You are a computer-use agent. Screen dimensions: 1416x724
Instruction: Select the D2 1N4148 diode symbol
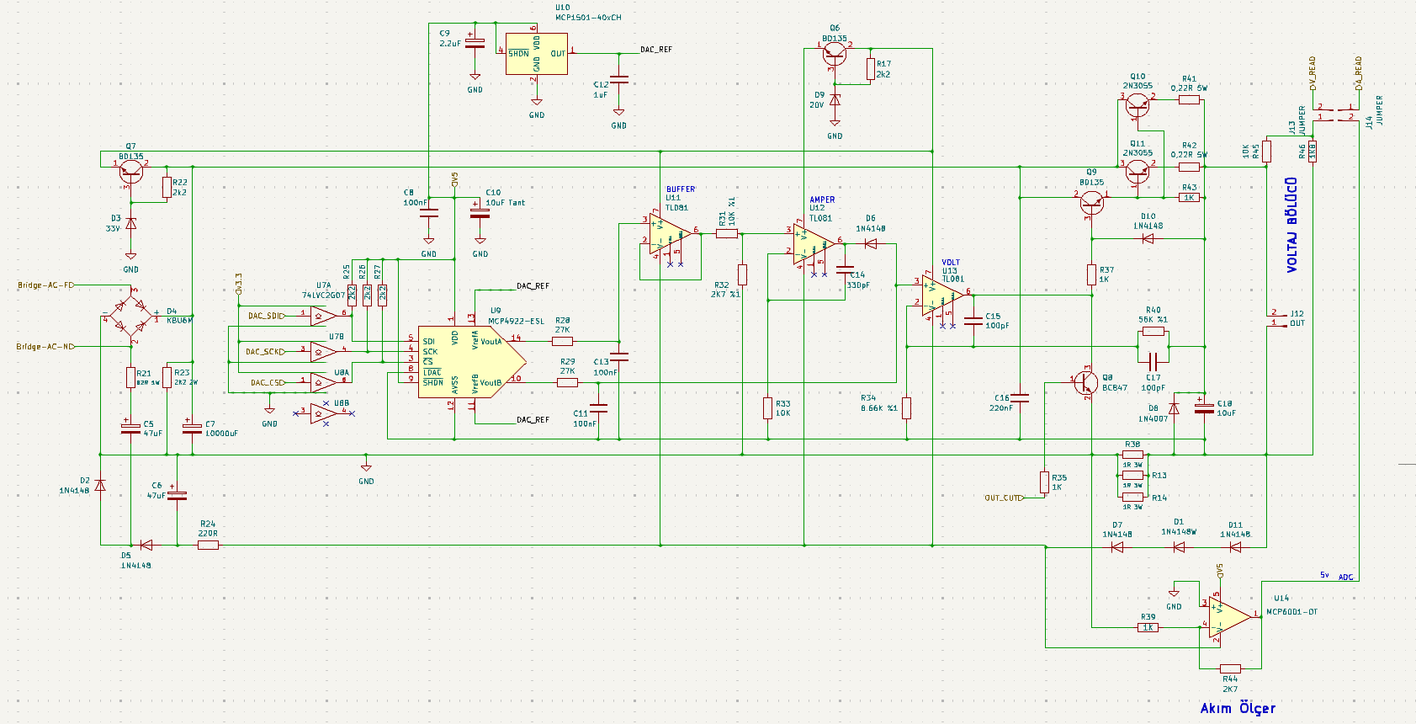[100, 485]
